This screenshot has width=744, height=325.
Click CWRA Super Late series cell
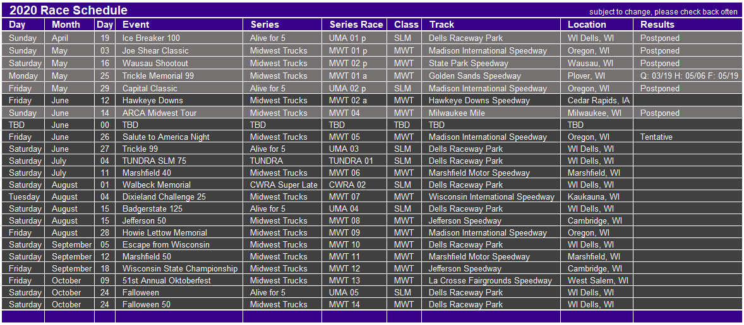click(282, 185)
